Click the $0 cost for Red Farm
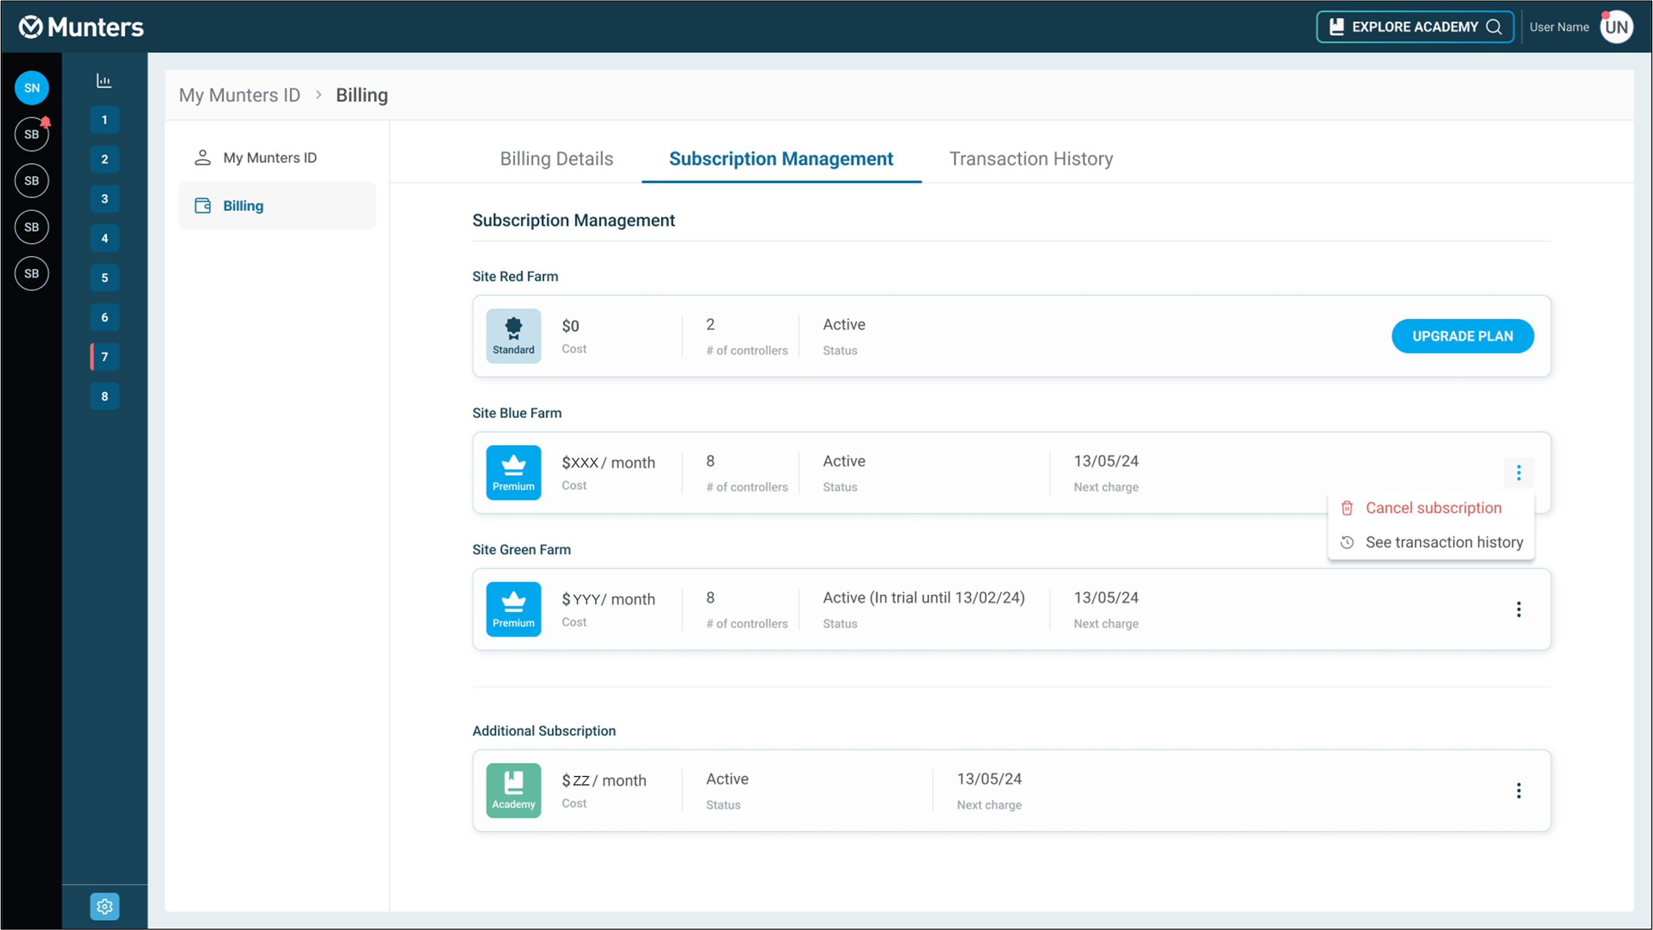 point(570,326)
